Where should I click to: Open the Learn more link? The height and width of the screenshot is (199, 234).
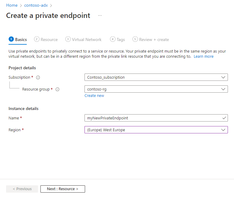204,57
